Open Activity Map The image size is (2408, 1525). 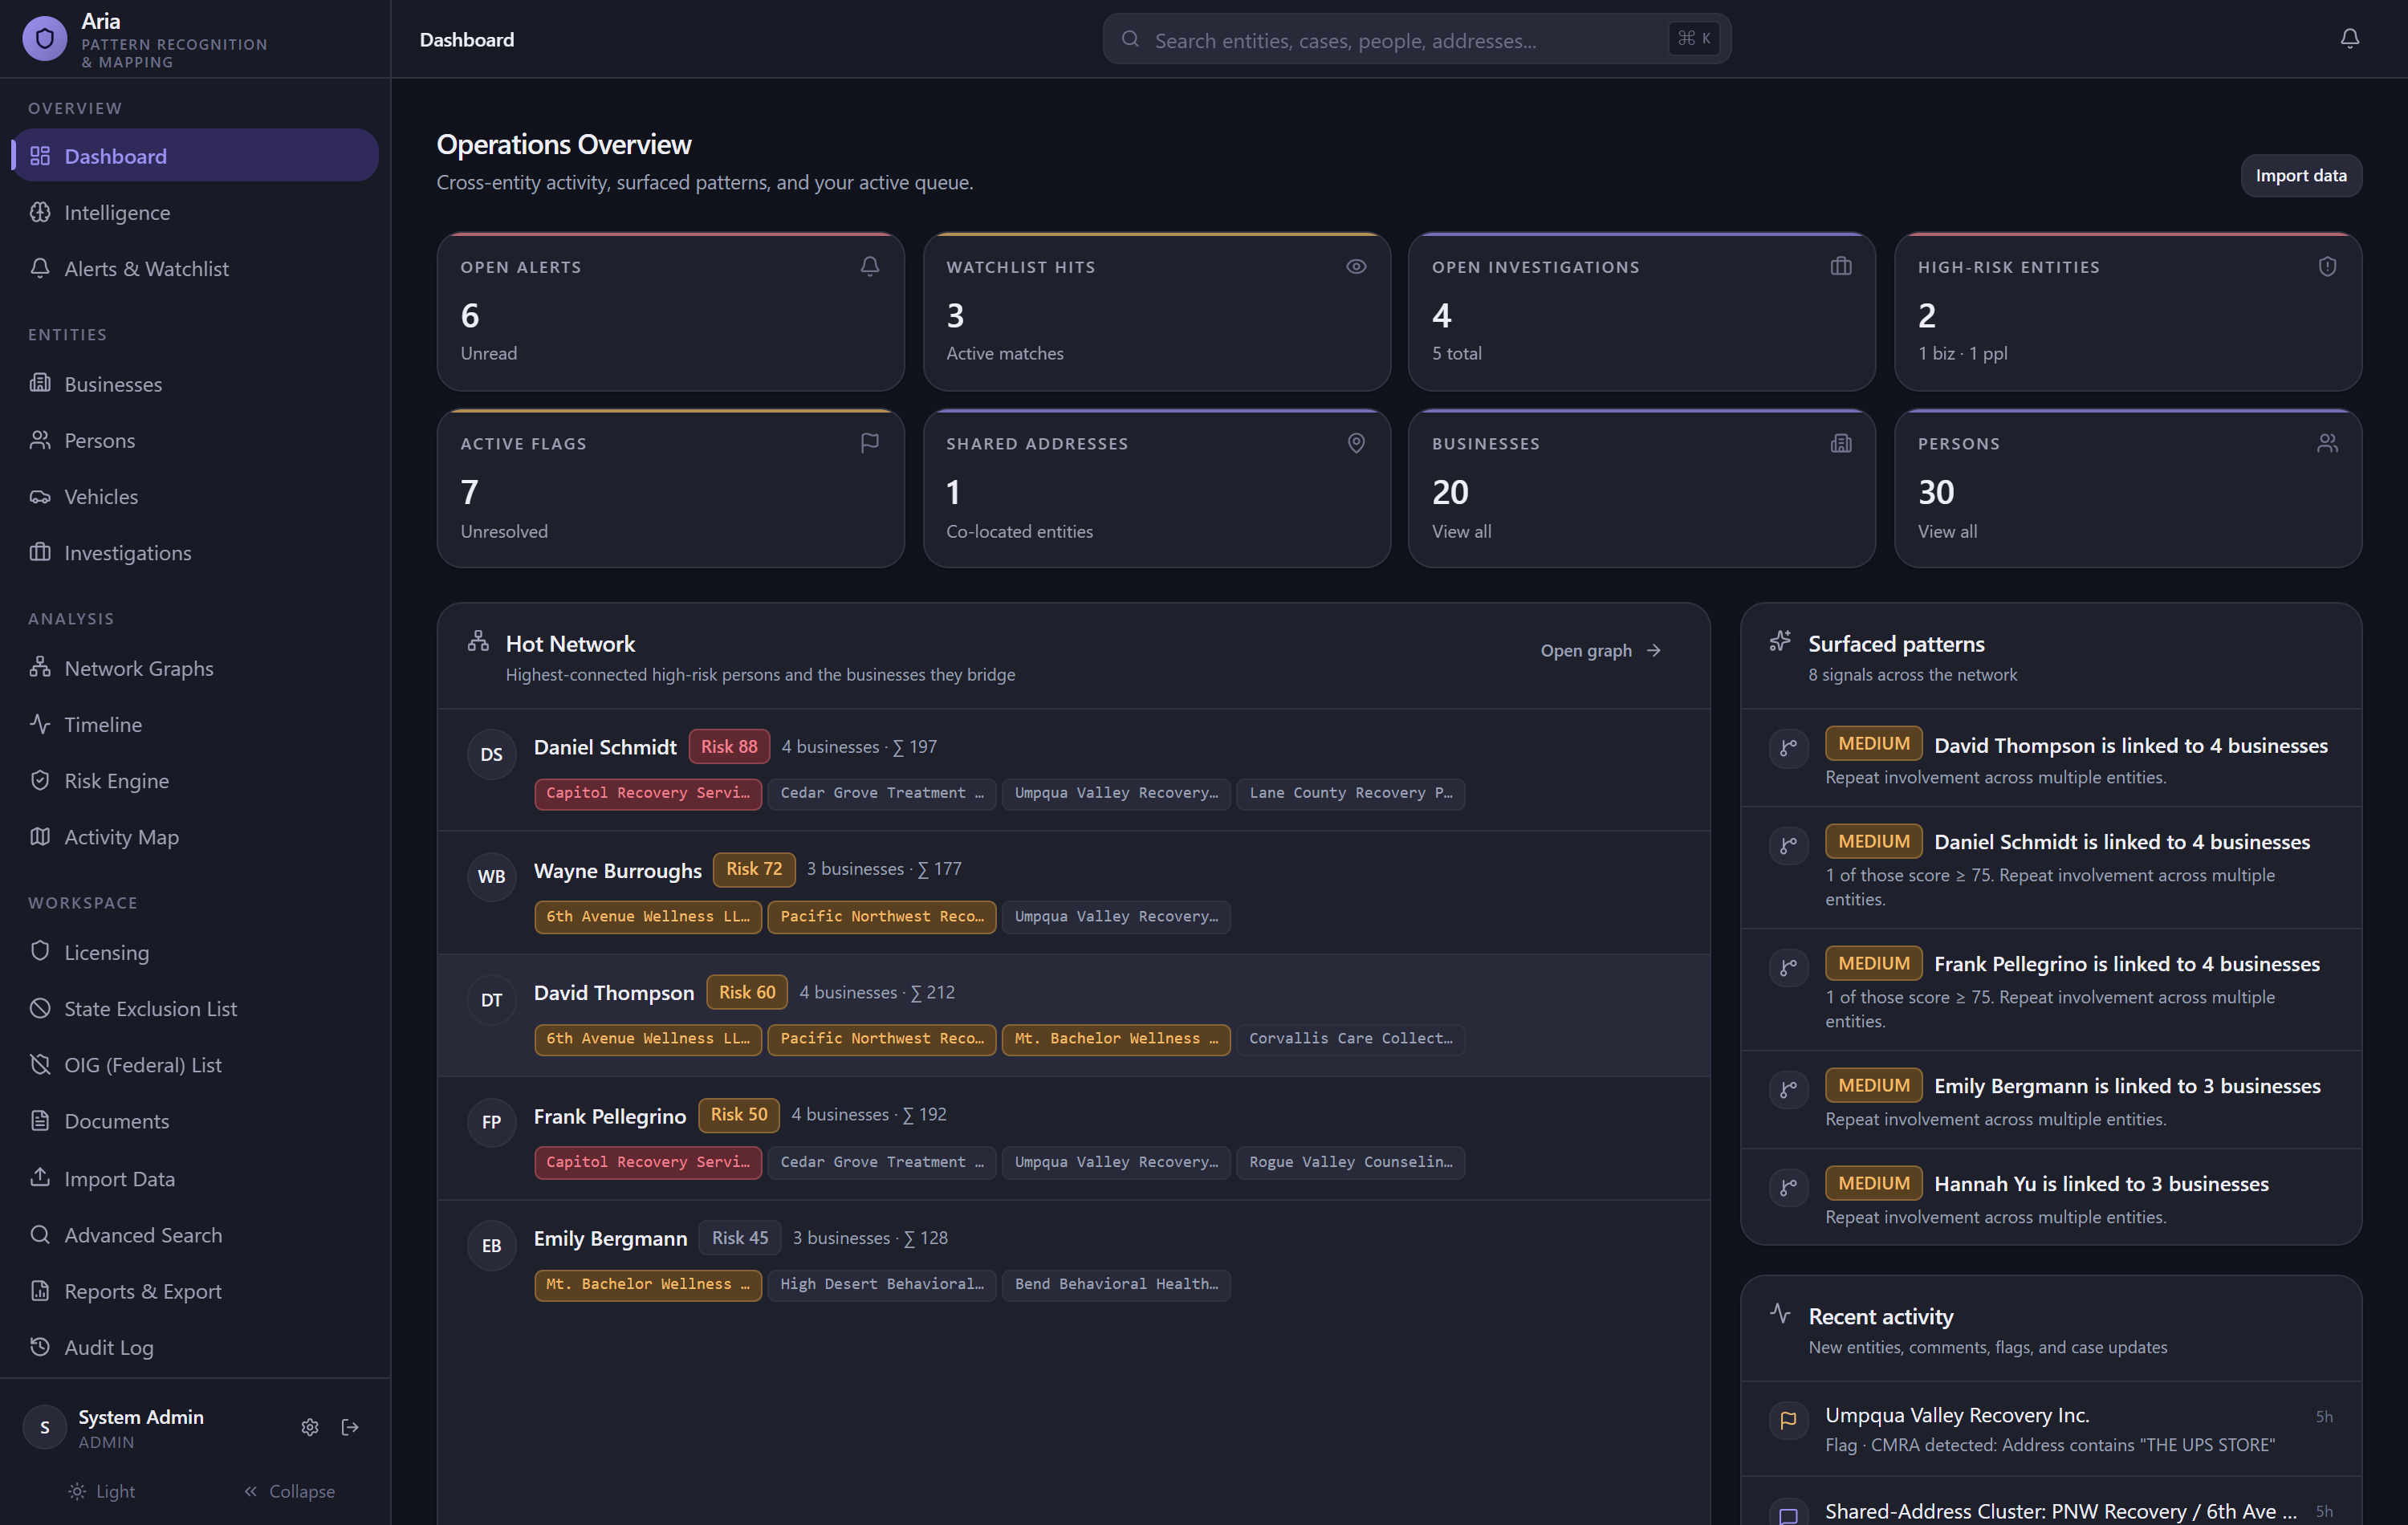[195, 837]
